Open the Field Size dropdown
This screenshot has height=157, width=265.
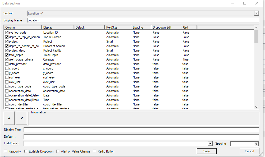click(211, 144)
